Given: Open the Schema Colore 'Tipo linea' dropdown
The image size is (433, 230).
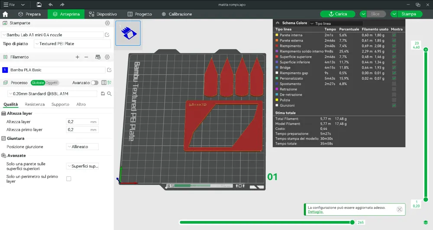Looking at the screenshot, I should click(336, 23).
